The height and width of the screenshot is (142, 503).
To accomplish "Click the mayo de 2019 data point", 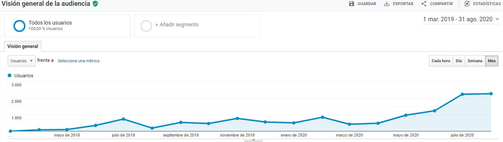I will [x=67, y=130].
